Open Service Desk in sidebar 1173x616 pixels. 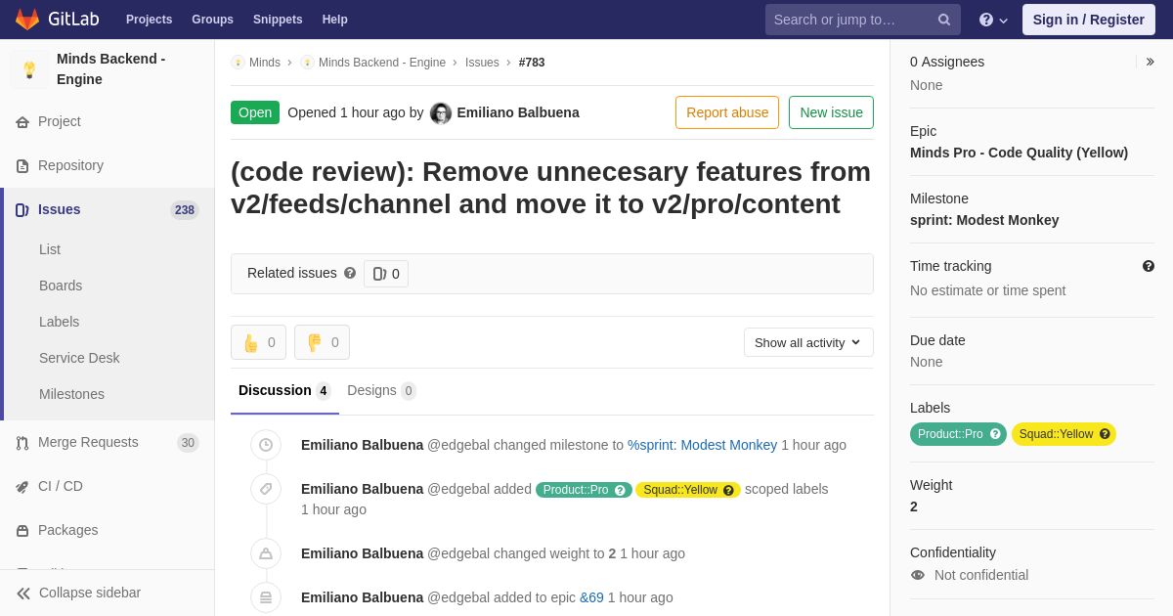[79, 358]
